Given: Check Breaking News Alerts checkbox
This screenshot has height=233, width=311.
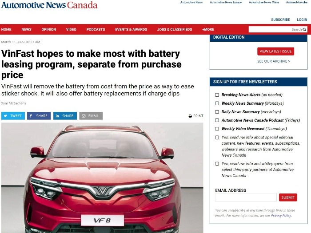Looking at the screenshot, I should pos(217,95).
